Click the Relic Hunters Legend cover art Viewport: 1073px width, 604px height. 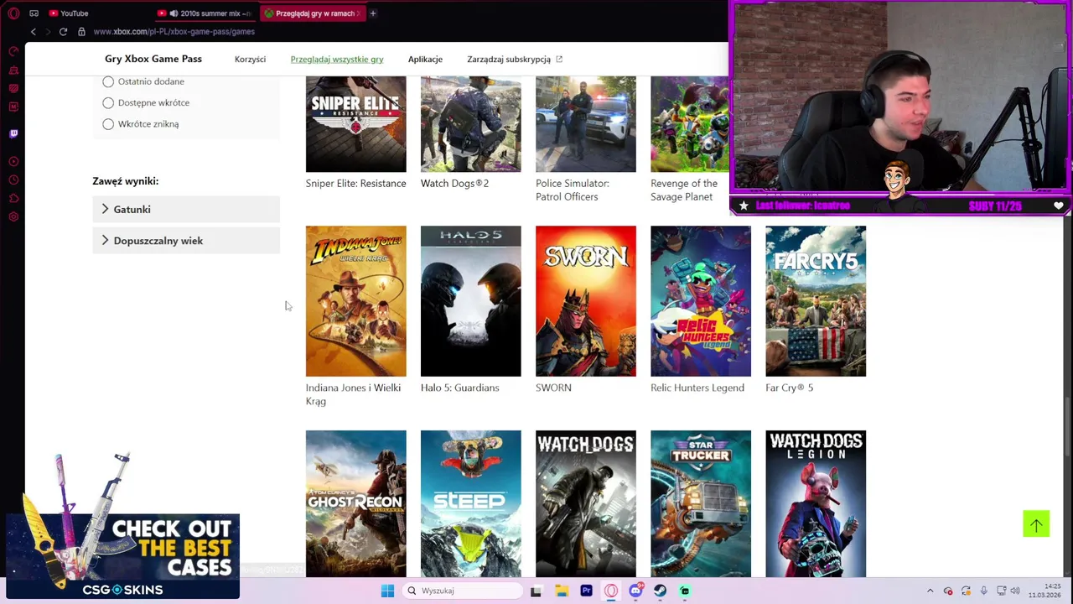click(x=701, y=301)
